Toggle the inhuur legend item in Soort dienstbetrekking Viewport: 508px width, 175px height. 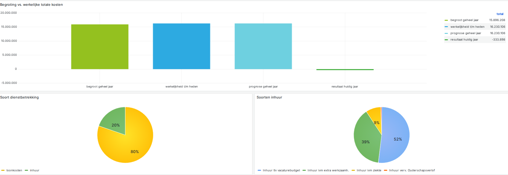click(34, 170)
